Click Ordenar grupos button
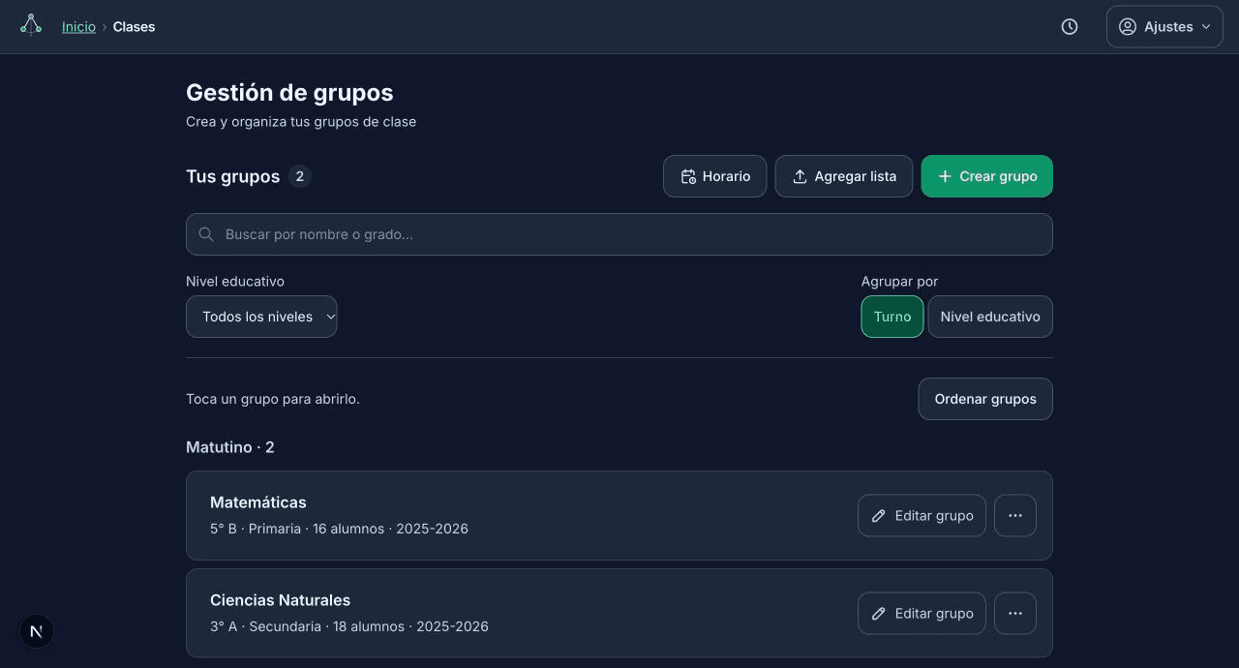Image resolution: width=1239 pixels, height=668 pixels. [x=985, y=399]
